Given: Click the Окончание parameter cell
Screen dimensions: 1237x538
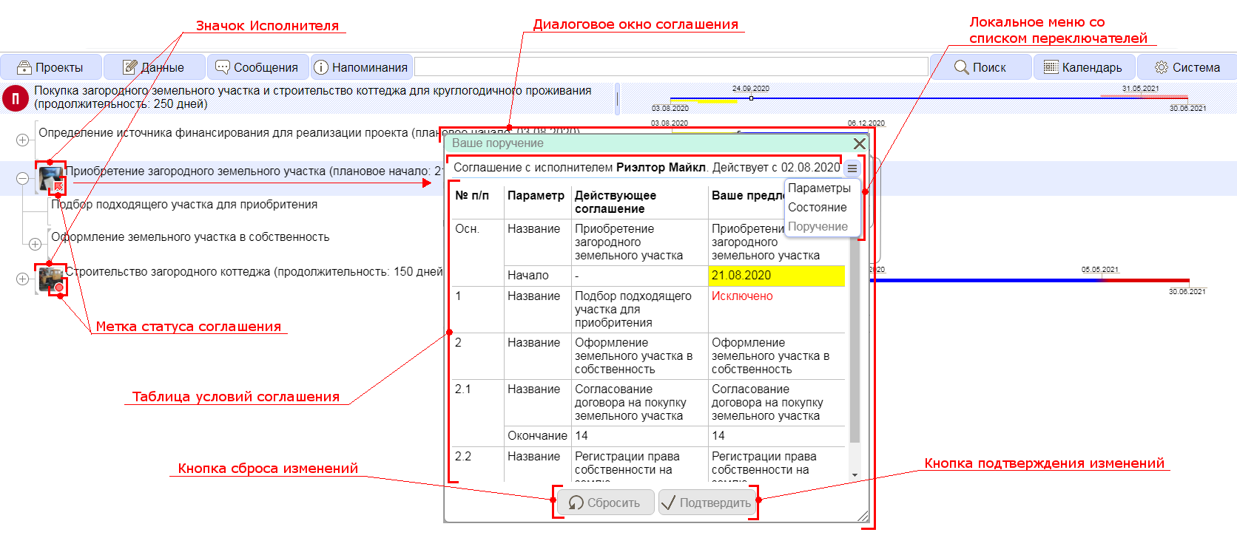Looking at the screenshot, I should [x=538, y=436].
